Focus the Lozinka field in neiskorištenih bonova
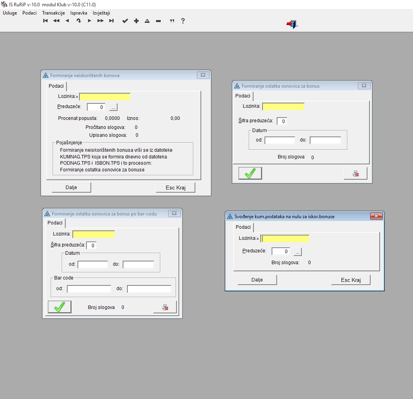This screenshot has height=399, width=413. (105, 97)
